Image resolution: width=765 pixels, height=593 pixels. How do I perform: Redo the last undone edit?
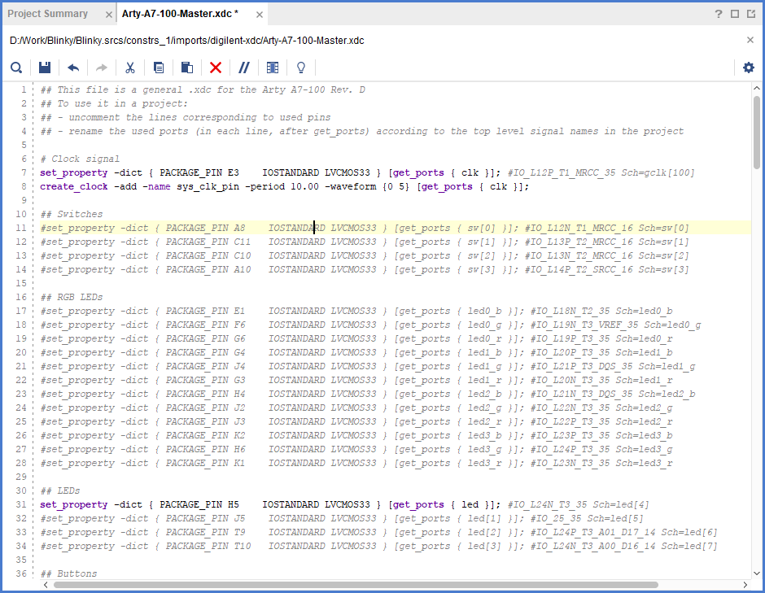pyautogui.click(x=102, y=68)
